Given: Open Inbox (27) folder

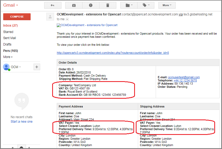Looking at the screenshot, I should click(x=10, y=26).
